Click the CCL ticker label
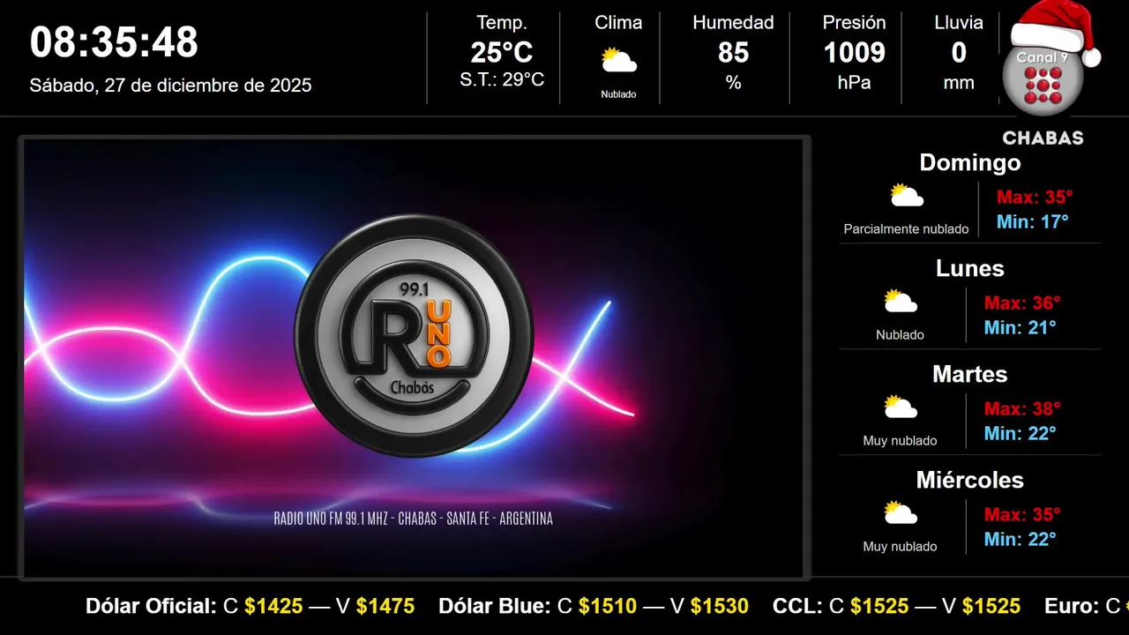The width and height of the screenshot is (1129, 635). click(797, 606)
